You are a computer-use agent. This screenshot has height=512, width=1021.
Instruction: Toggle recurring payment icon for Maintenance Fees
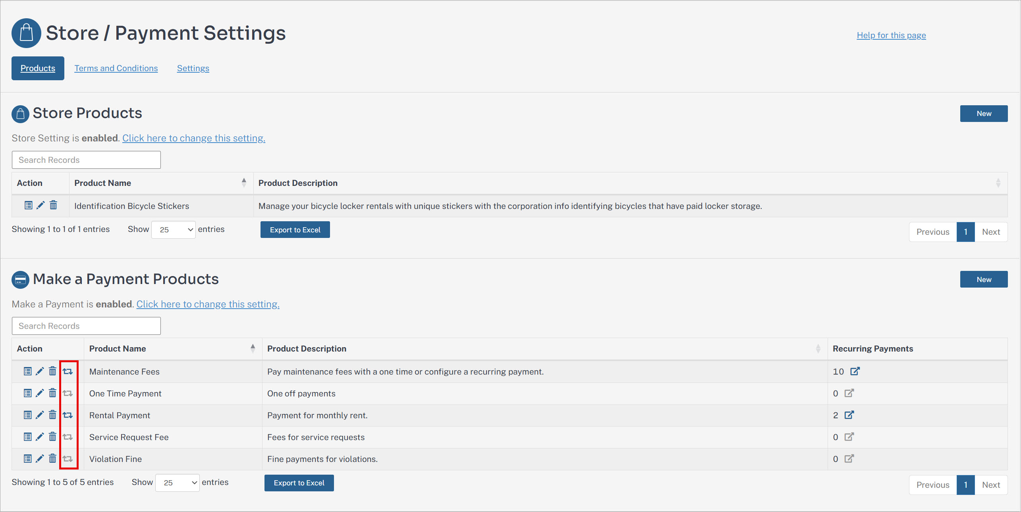pos(68,371)
